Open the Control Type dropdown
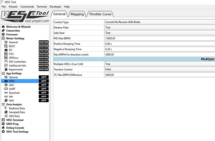Viewport: 215px width, 141px height. (159, 22)
